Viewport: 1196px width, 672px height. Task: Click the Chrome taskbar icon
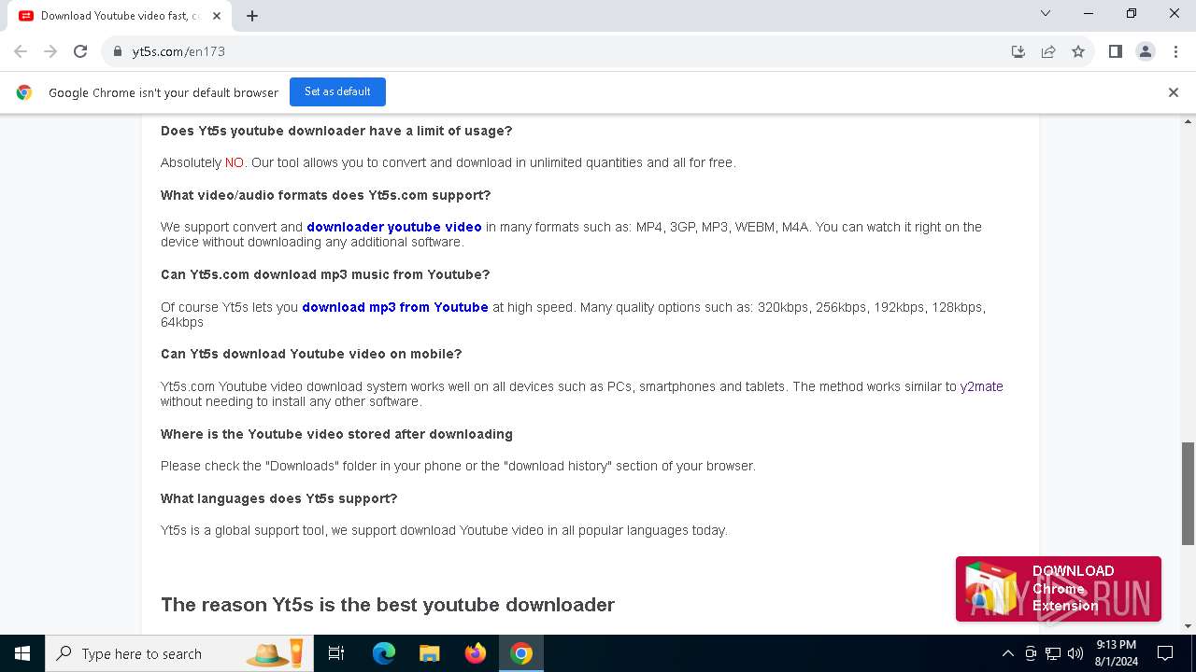pos(521,653)
